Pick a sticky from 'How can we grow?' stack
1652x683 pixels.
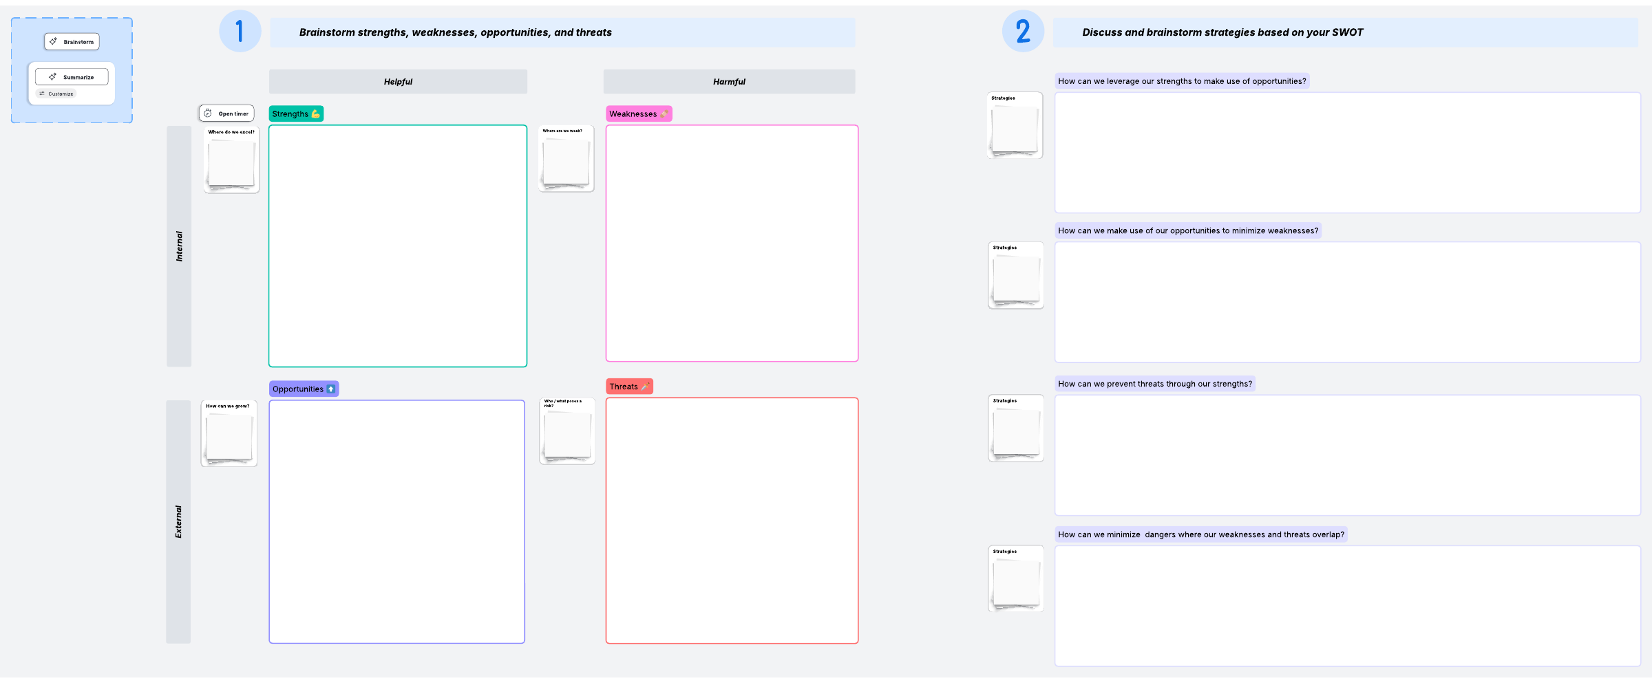[x=229, y=437]
